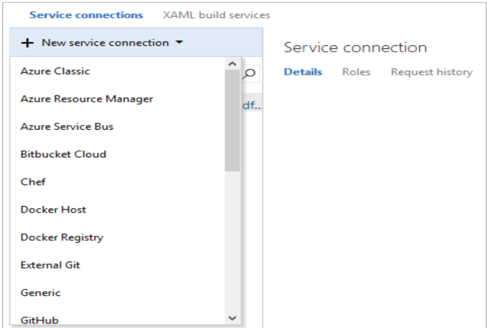Click the dropdown list scroll up arrow
This screenshot has height=328, width=487.
tap(232, 64)
